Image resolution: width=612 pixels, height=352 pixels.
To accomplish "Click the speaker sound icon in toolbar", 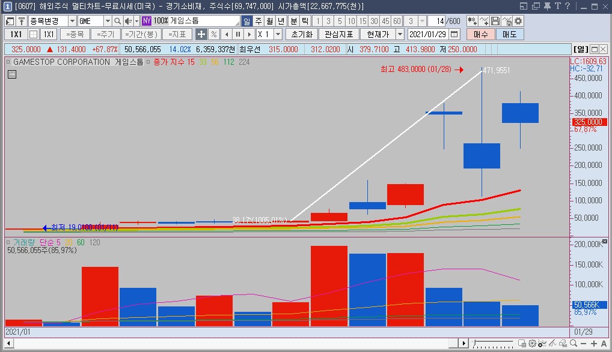I will [x=127, y=21].
